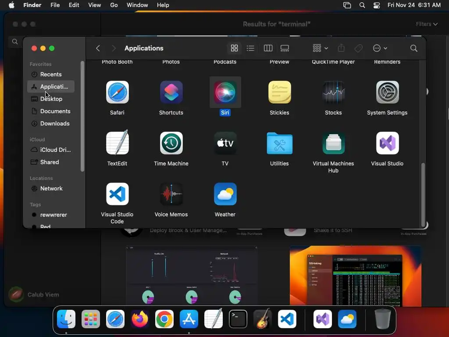449x337 pixels.
Task: Open the View menu
Action: 95,5
